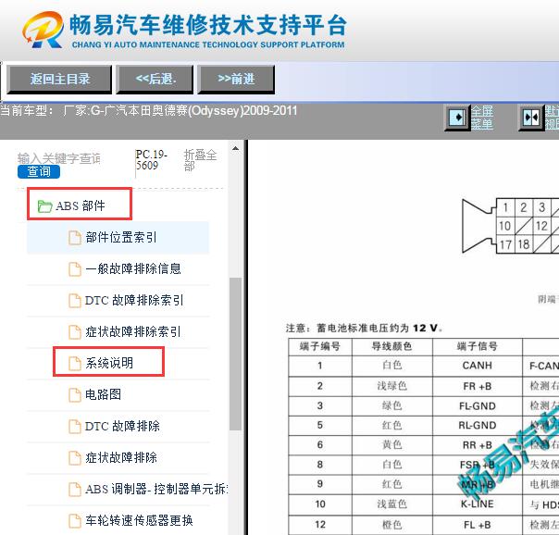This screenshot has width=559, height=535.
Task: Click the sidebar vertical scrollbar thumb
Action: (x=235, y=354)
